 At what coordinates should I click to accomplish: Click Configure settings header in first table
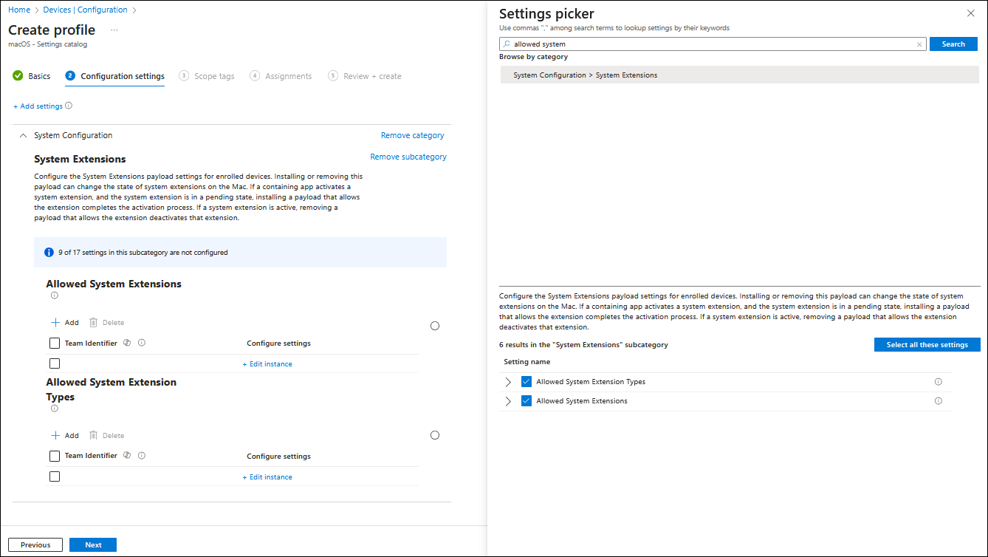point(278,344)
